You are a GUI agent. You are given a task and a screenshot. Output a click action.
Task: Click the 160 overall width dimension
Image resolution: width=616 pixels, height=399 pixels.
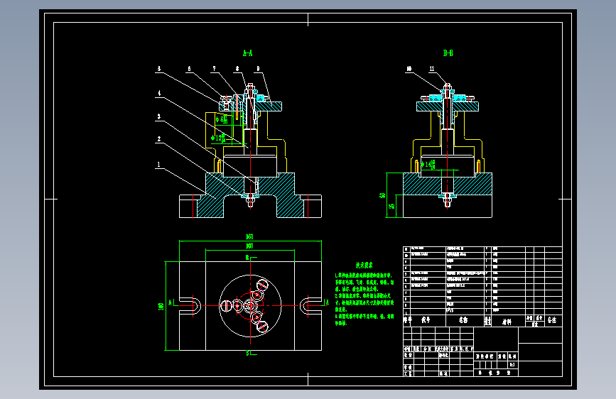tap(249, 237)
